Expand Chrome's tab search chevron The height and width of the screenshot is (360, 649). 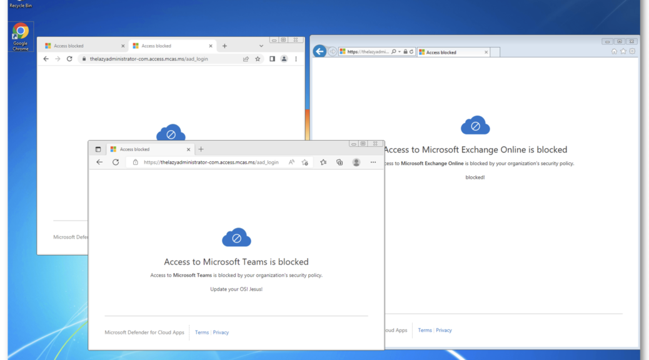(x=261, y=46)
